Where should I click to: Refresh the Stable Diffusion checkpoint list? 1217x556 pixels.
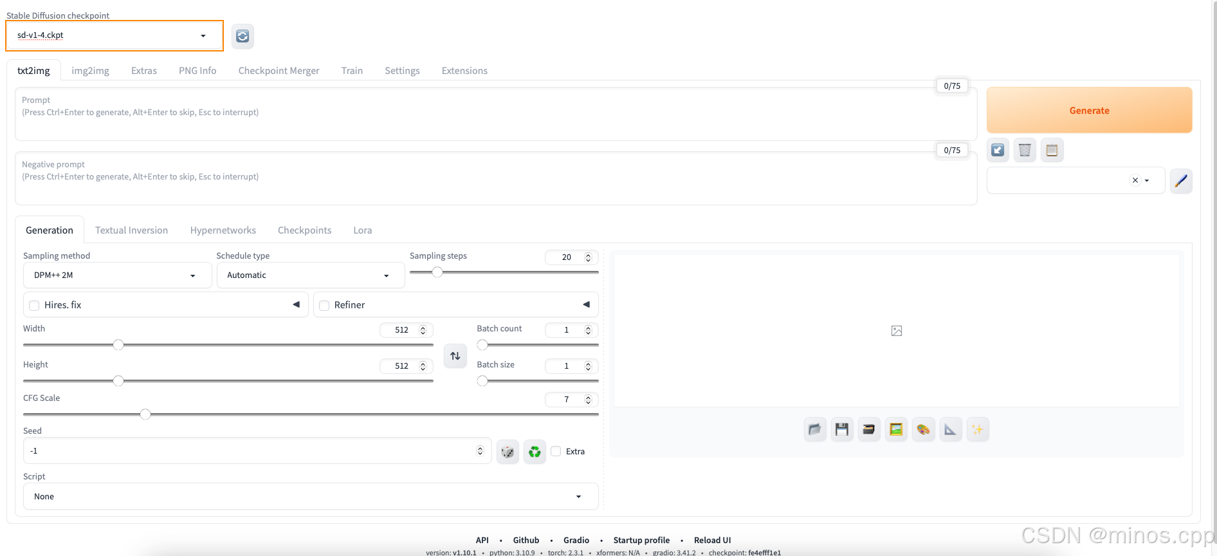pyautogui.click(x=242, y=36)
